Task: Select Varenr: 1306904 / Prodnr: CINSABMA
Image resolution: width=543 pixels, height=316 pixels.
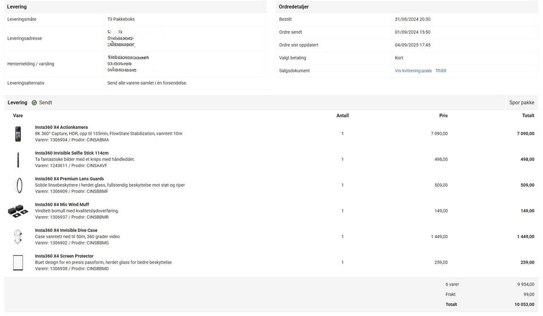Action: [x=72, y=140]
